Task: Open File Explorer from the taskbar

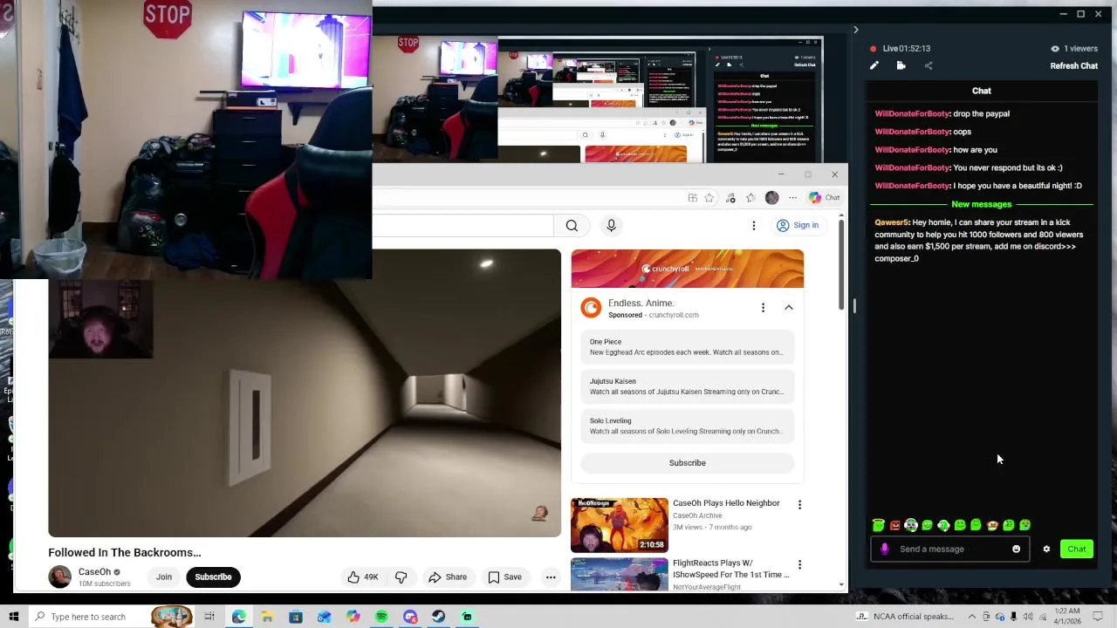Action: (x=267, y=617)
